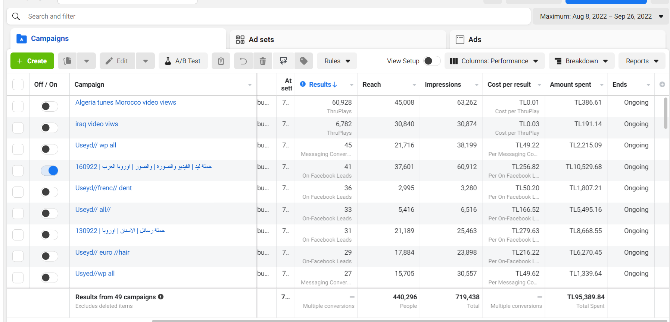Screen dimensions: 670x322
Task: Check the box for iraq video viws
Action: (18, 128)
